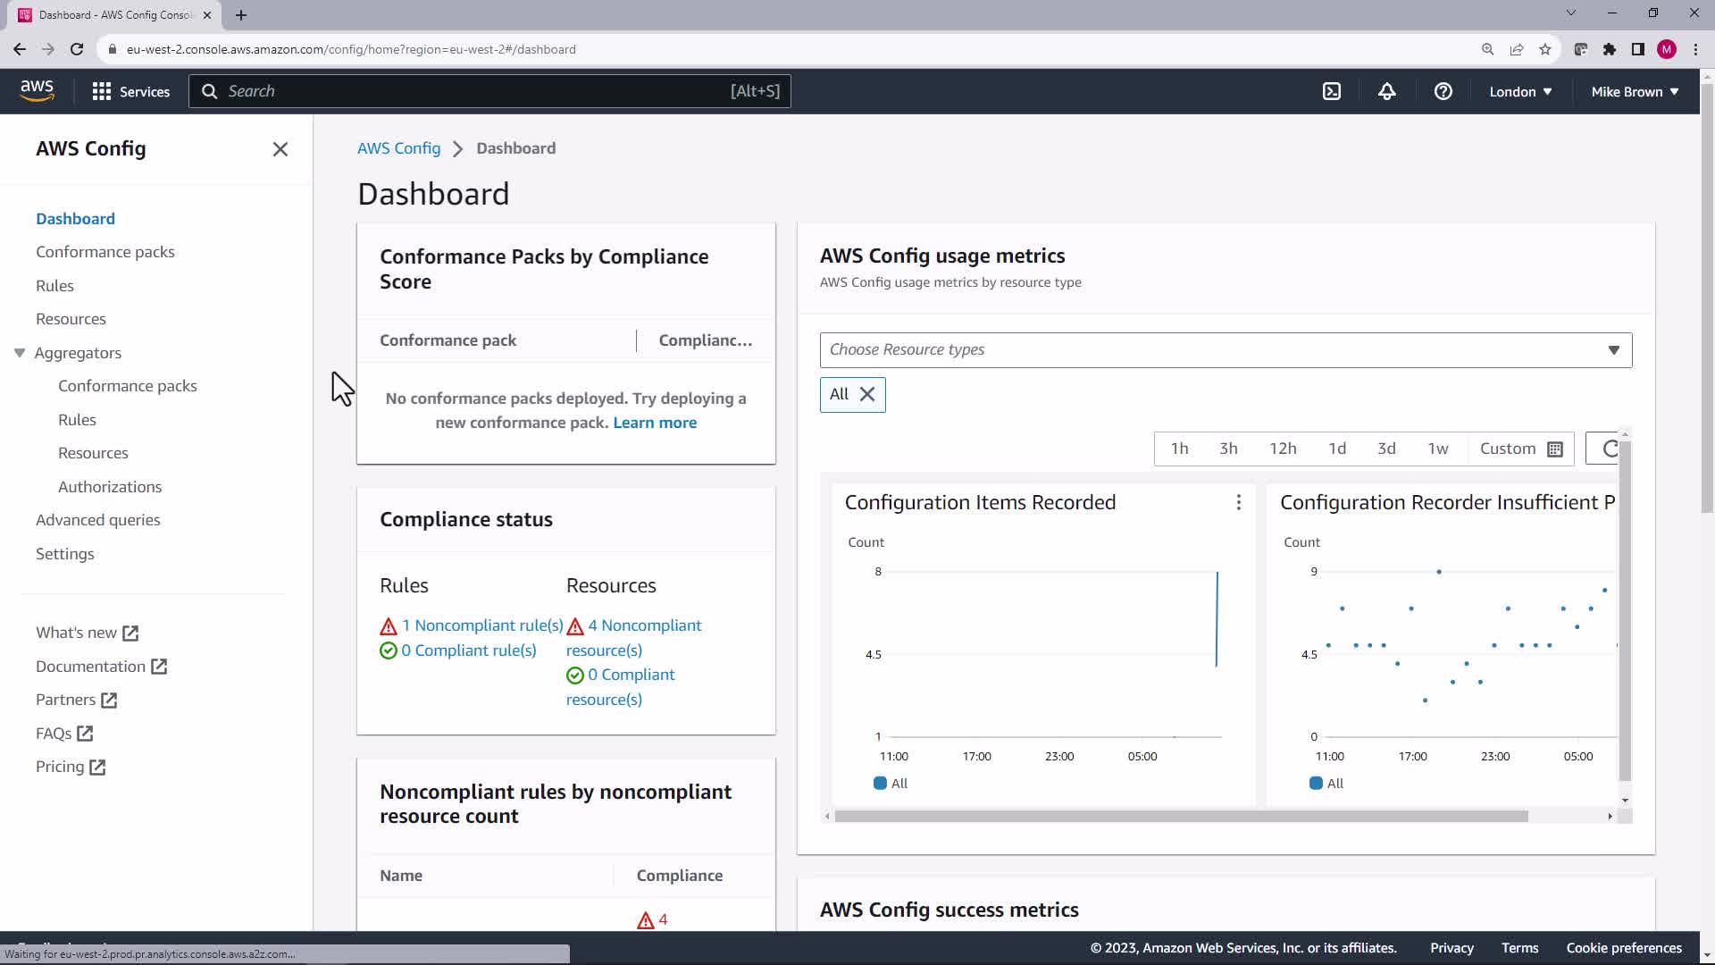The height and width of the screenshot is (965, 1715).
Task: Collapse the Aggregators tree section
Action: (x=20, y=353)
